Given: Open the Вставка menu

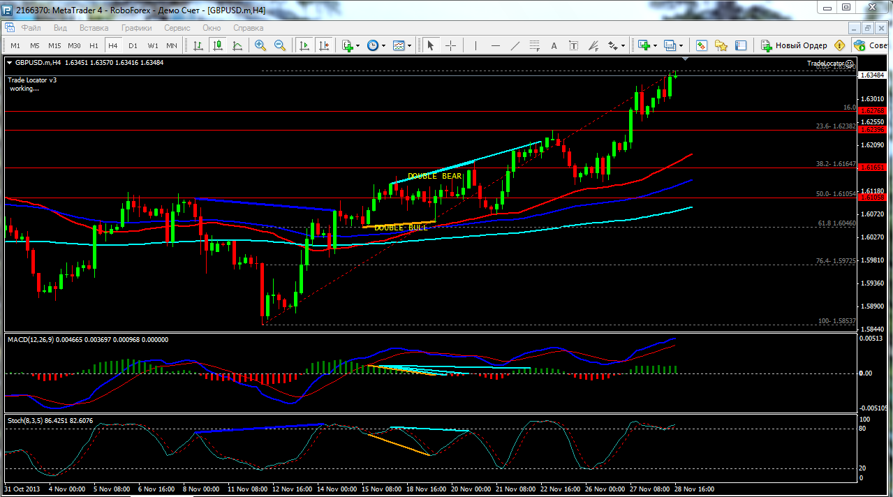Looking at the screenshot, I should [x=94, y=28].
